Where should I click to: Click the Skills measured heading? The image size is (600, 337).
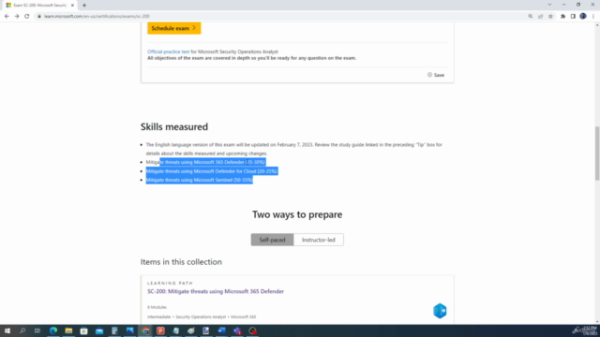[174, 127]
